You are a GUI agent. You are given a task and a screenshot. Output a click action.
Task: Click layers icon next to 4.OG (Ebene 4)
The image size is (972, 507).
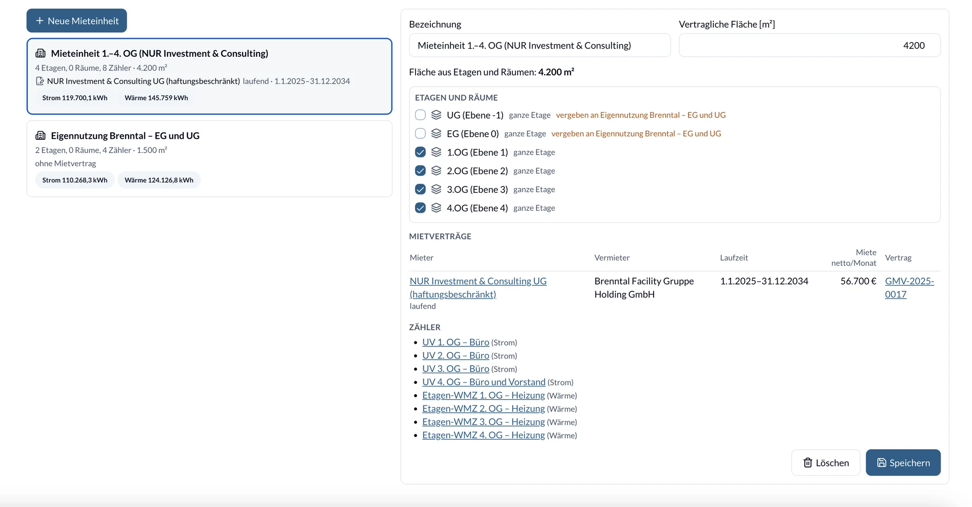(x=436, y=208)
